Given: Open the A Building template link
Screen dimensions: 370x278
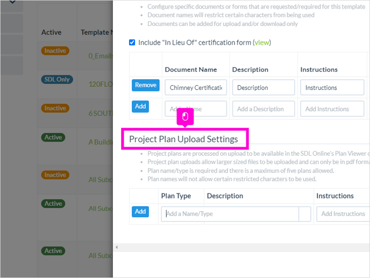Looking at the screenshot, I should tap(101, 142).
